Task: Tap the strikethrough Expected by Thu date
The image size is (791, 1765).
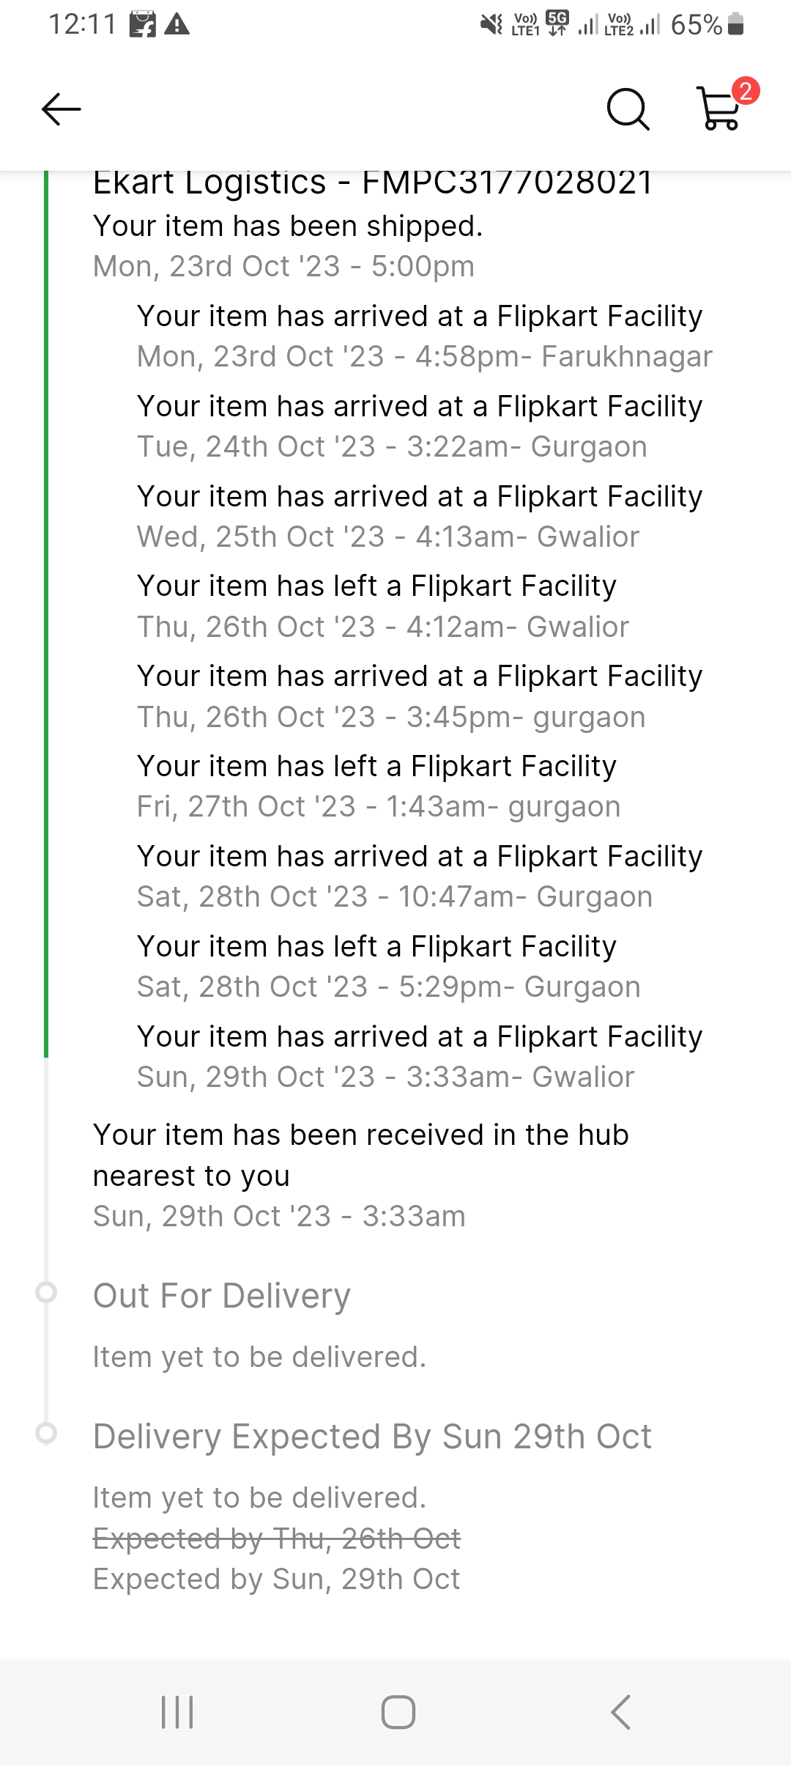Action: tap(277, 1538)
